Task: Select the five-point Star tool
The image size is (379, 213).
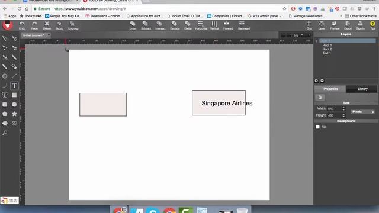Action: 14,114
